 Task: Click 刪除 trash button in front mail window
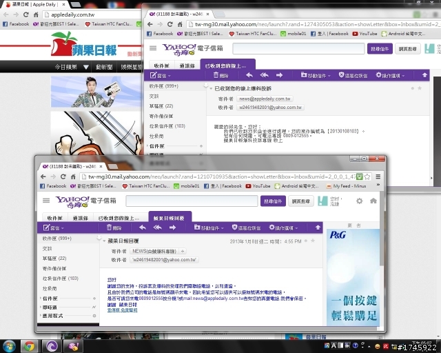(114, 228)
